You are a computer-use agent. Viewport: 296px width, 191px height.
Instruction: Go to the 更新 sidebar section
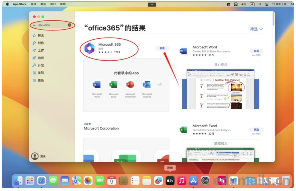tap(41, 80)
